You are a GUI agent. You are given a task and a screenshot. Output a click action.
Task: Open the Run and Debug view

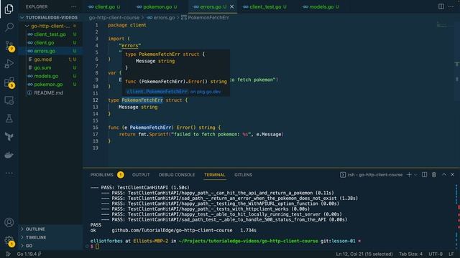(9, 64)
